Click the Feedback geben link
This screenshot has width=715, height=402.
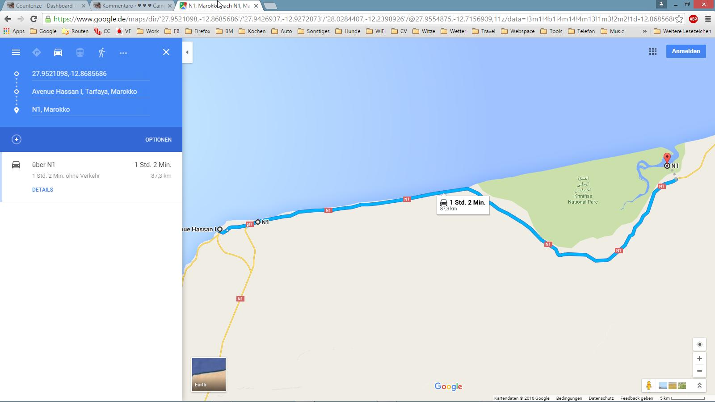point(636,398)
